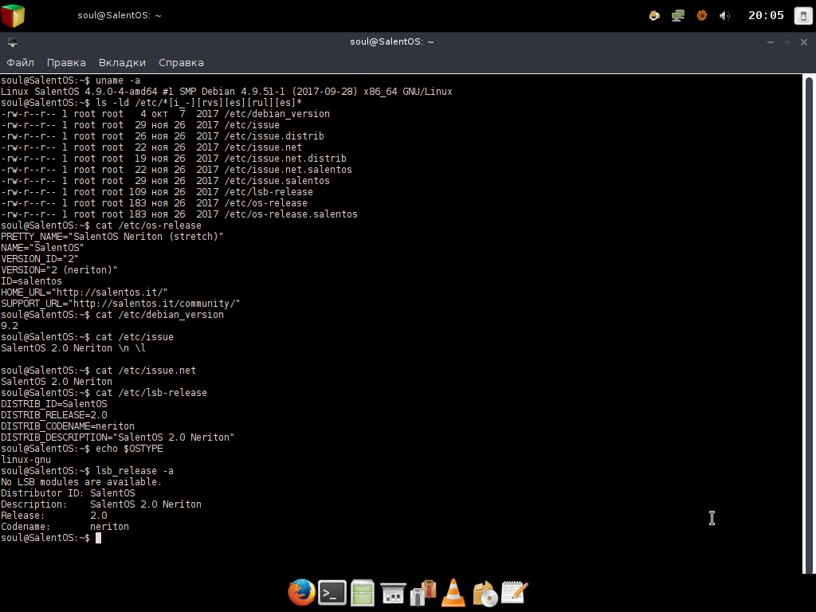This screenshot has height=612, width=816.
Task: Open the package installer box and disc icon
Action: pyautogui.click(x=484, y=593)
